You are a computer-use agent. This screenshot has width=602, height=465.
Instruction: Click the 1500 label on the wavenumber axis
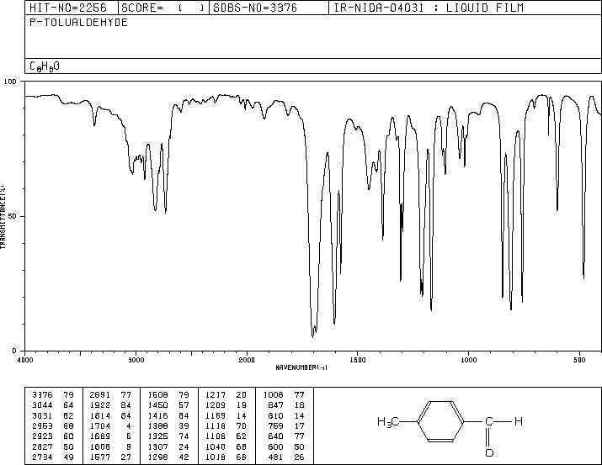(x=358, y=360)
